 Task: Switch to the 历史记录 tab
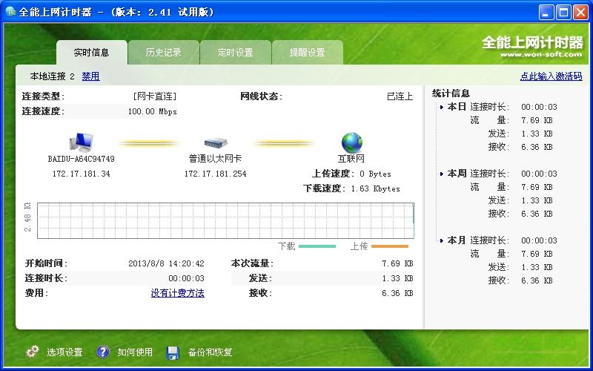click(x=163, y=53)
